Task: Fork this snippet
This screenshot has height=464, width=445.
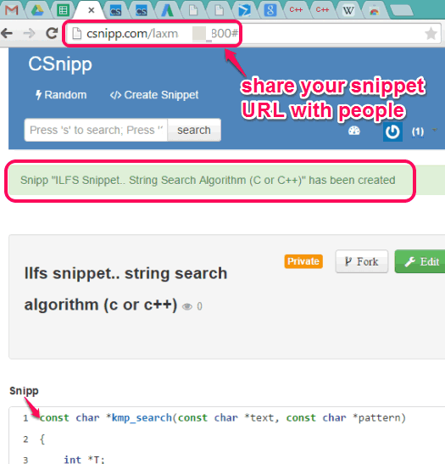Action: 362,261
